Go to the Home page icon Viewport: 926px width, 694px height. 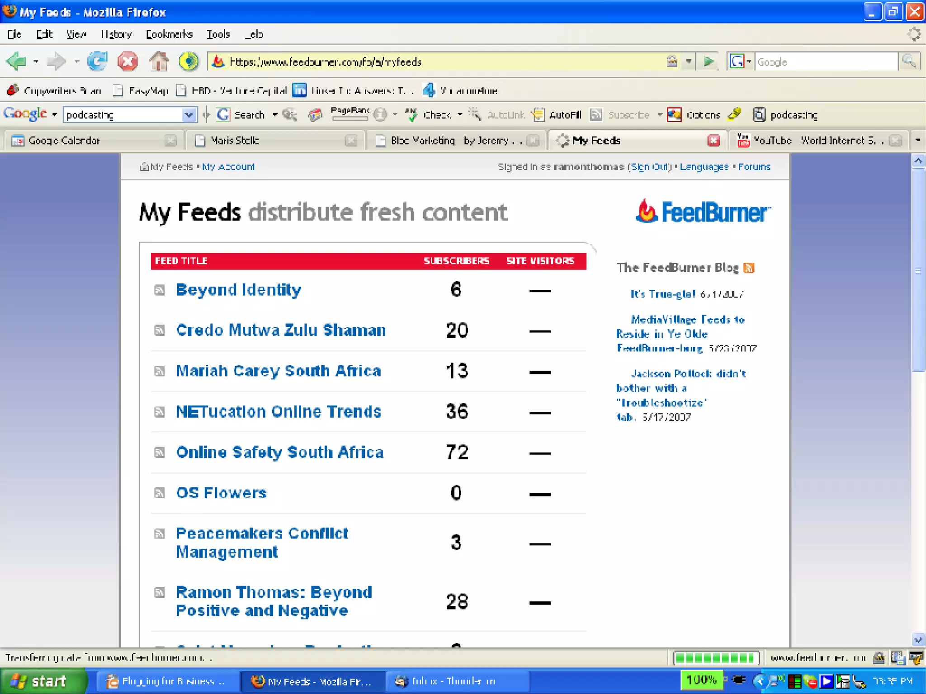[x=159, y=61]
